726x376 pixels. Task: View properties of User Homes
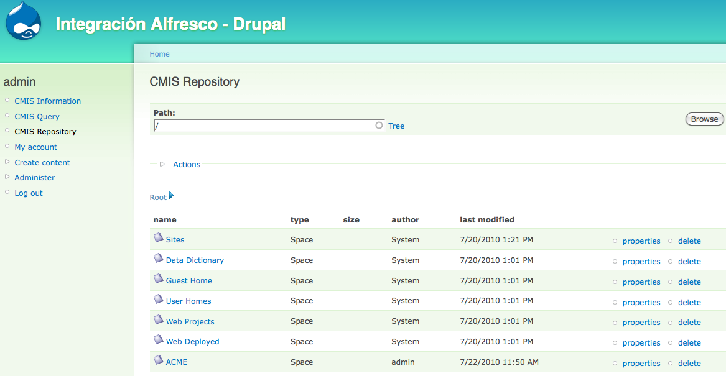[x=641, y=303]
